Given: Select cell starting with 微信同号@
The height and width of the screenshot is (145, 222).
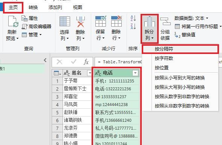Looking at the screenshot, I should 116,136.
